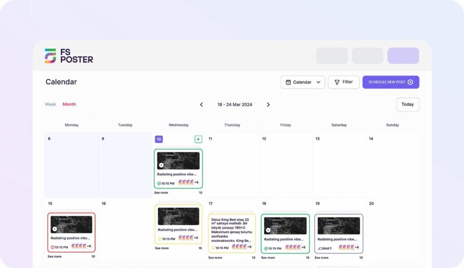Click red error status icon on day 15 post
The height and width of the screenshot is (268, 464).
(53, 247)
